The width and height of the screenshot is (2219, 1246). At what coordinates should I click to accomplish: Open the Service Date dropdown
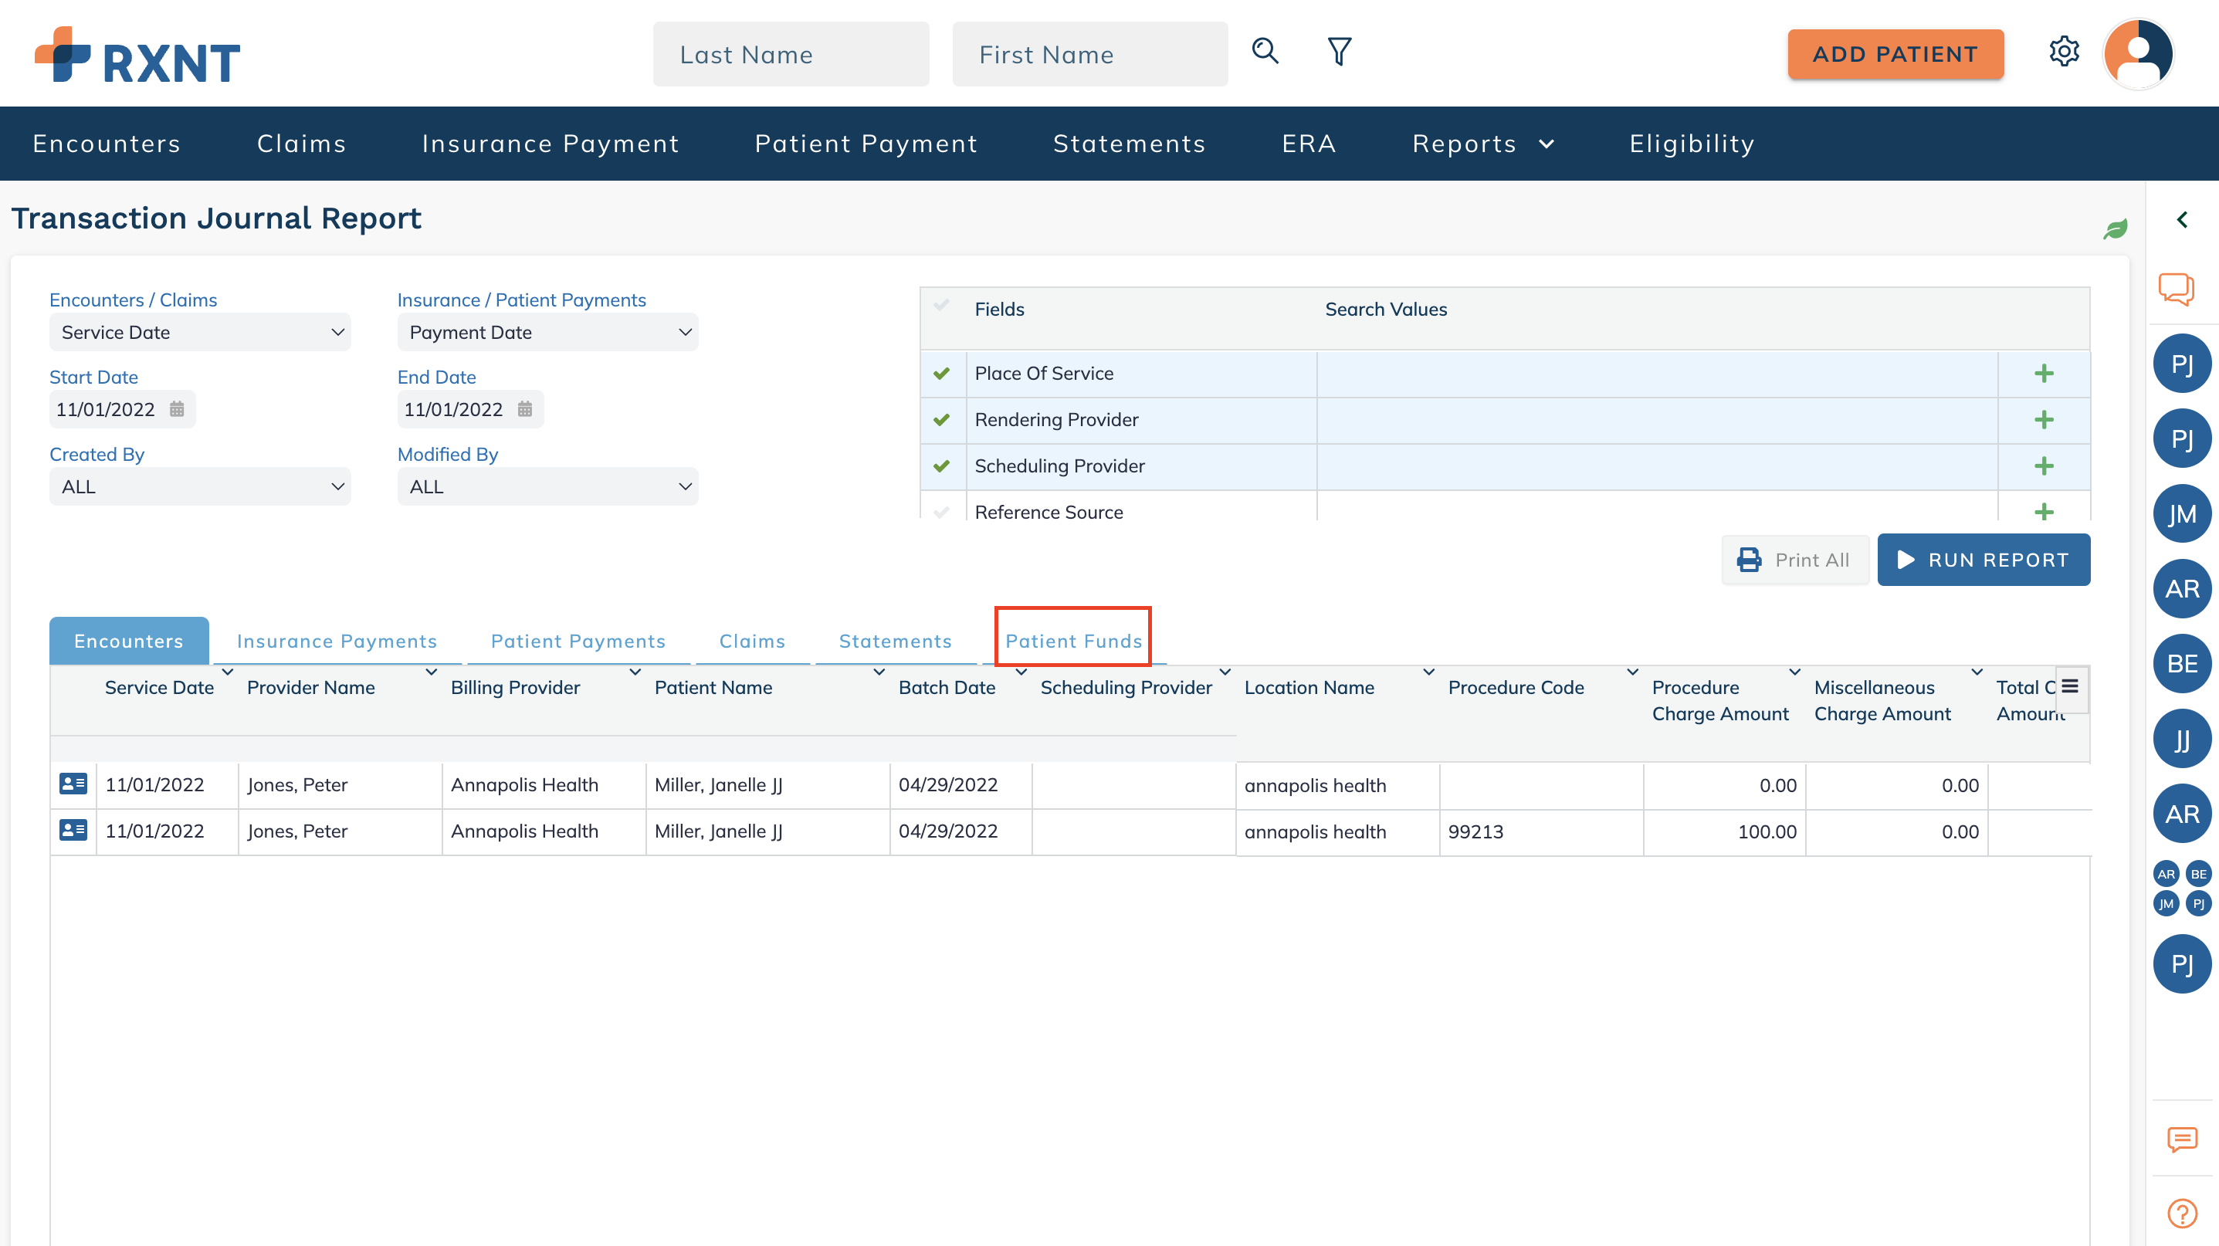coord(200,333)
